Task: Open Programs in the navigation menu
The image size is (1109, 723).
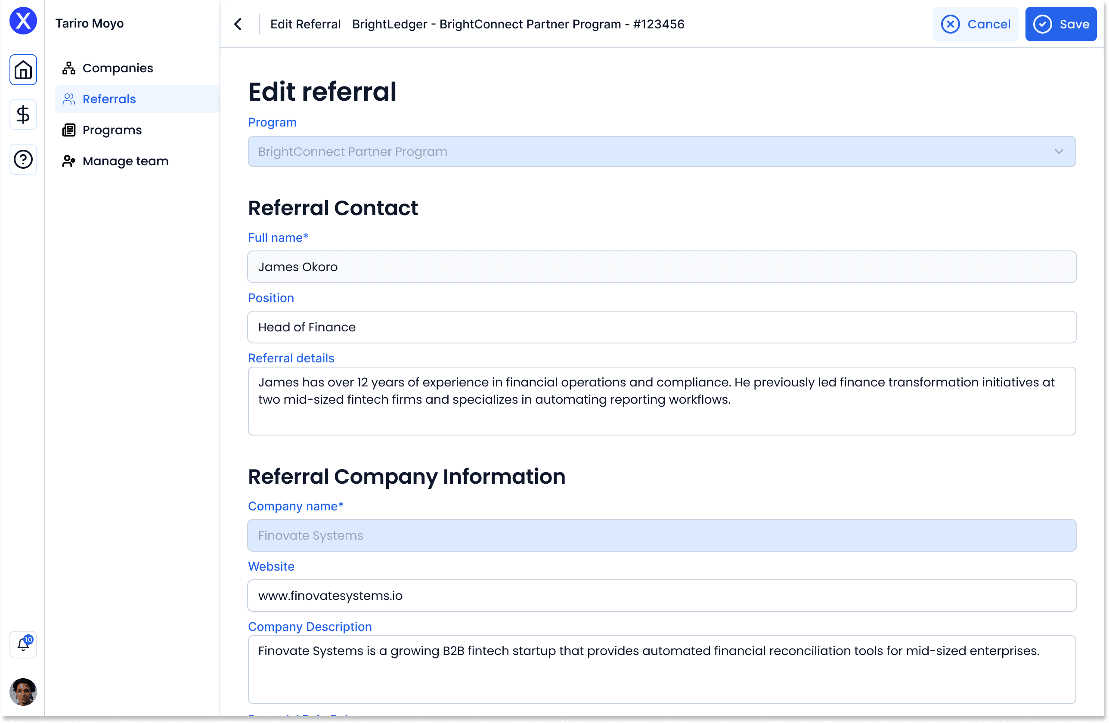Action: pyautogui.click(x=112, y=130)
